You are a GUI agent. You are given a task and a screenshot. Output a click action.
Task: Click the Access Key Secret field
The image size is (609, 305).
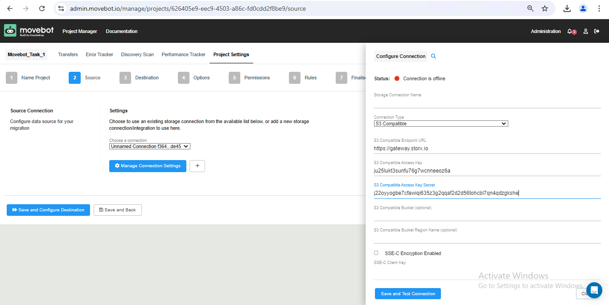(x=487, y=193)
